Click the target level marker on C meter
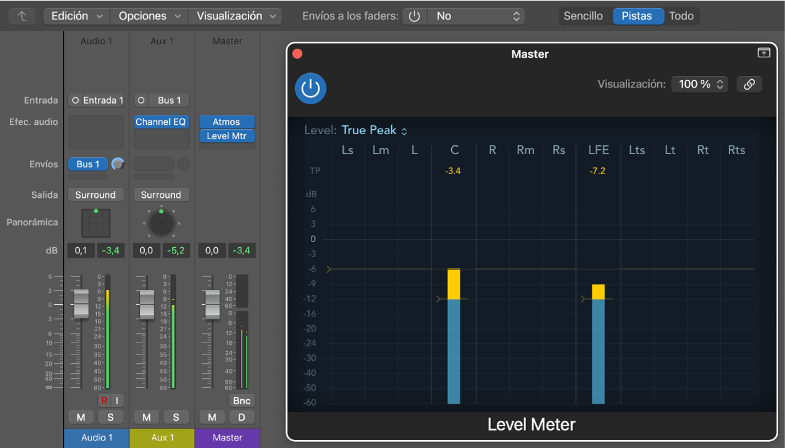The height and width of the screenshot is (448, 785). (x=439, y=299)
